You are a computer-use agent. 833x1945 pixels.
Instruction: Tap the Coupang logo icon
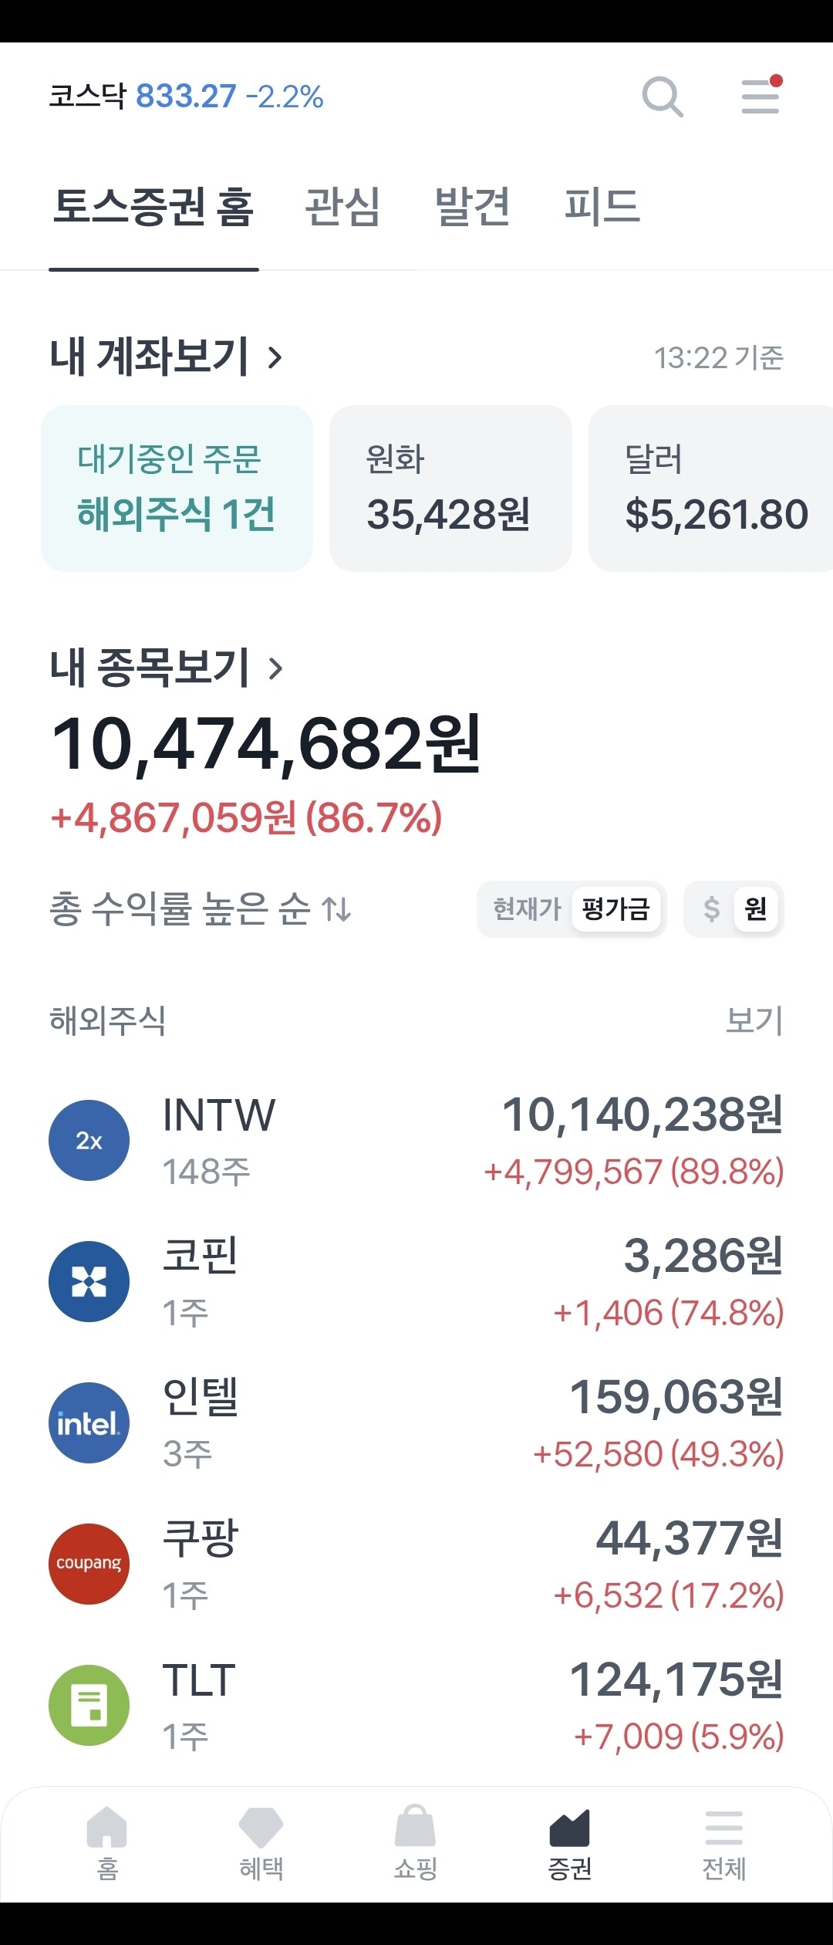coord(89,1564)
